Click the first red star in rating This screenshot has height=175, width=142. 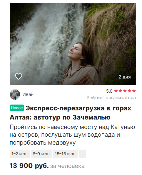(116, 91)
